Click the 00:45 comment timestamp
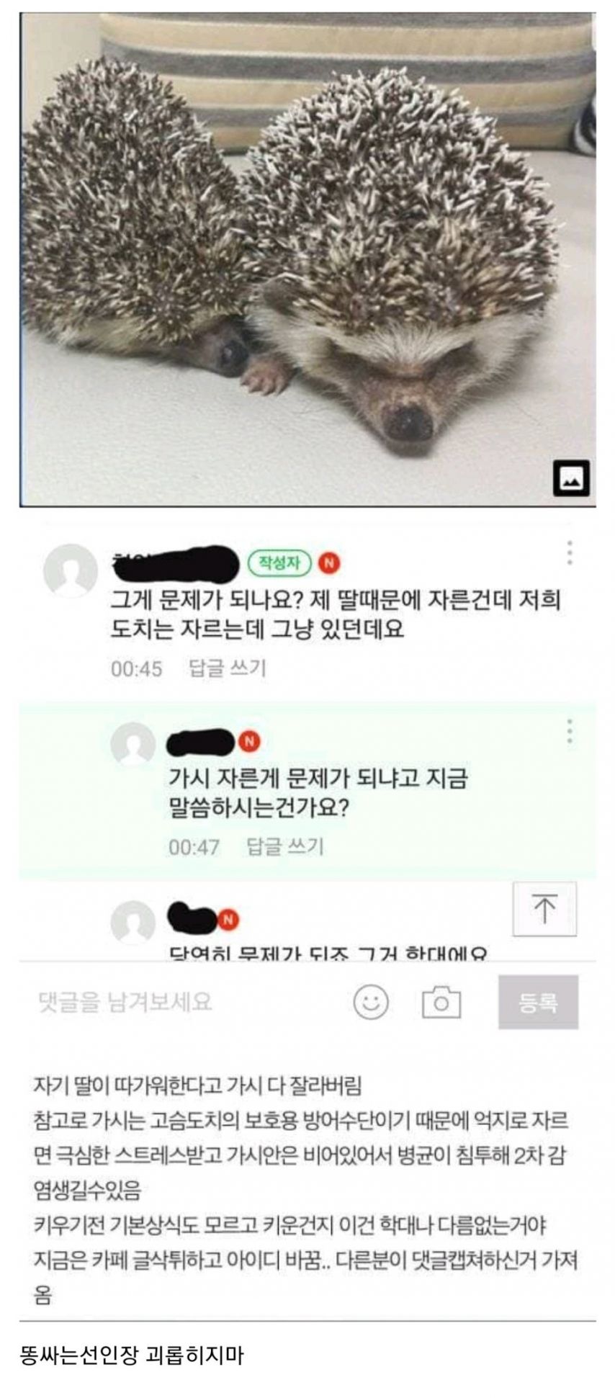Viewport: 615px width, 1398px height. coord(136,668)
